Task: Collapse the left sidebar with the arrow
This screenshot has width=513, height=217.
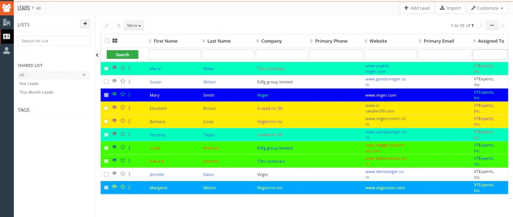Action: pos(97,55)
